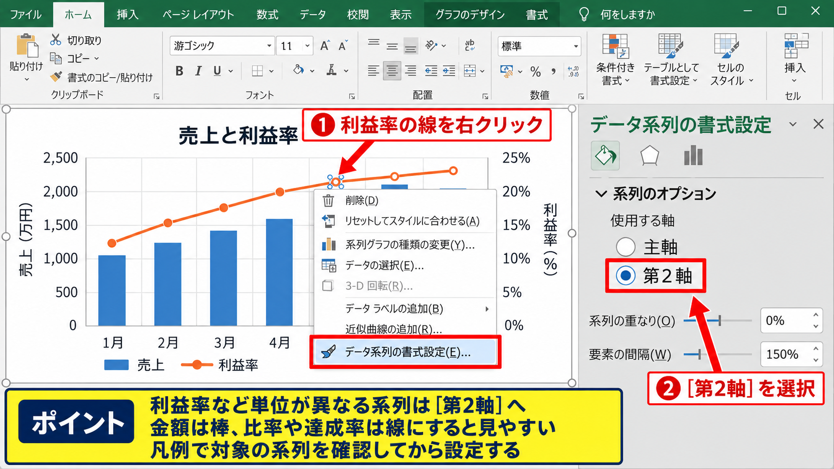Open the Fill & Line tab icon in pane
This screenshot has height=469, width=834.
click(x=605, y=156)
